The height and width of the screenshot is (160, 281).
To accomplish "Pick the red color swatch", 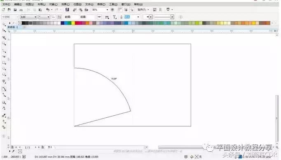I will [x=77, y=23].
